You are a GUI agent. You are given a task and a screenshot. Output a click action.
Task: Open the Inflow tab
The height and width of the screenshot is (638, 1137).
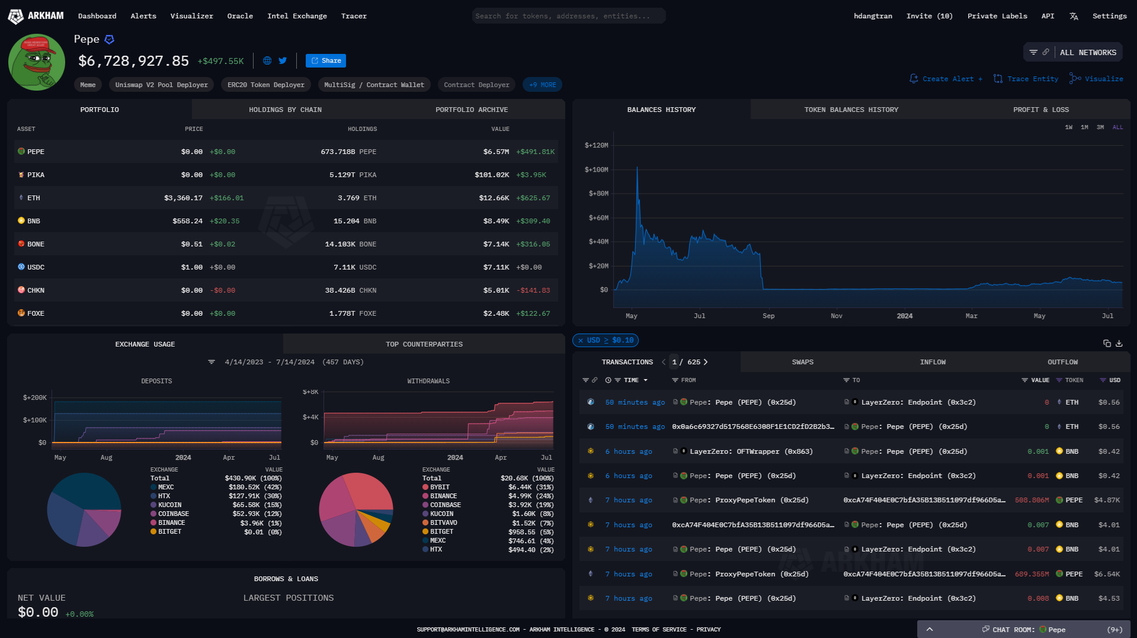click(x=933, y=362)
